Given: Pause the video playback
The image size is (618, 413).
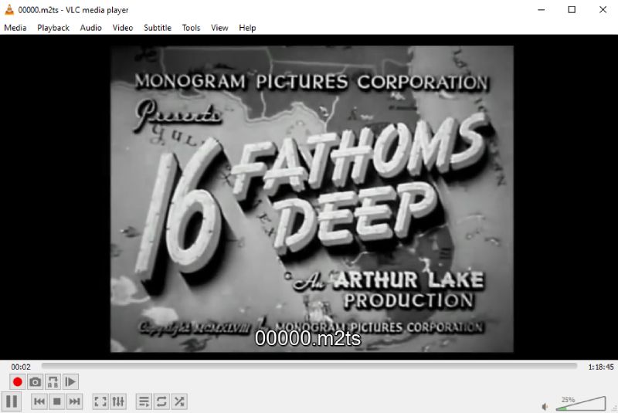Looking at the screenshot, I should pos(12,401).
